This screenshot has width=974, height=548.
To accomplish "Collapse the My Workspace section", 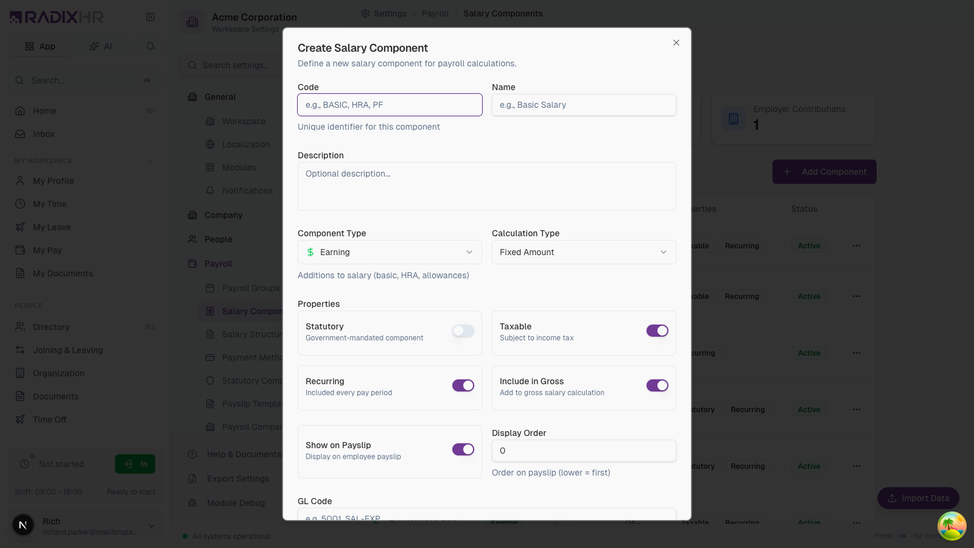I will [151, 161].
